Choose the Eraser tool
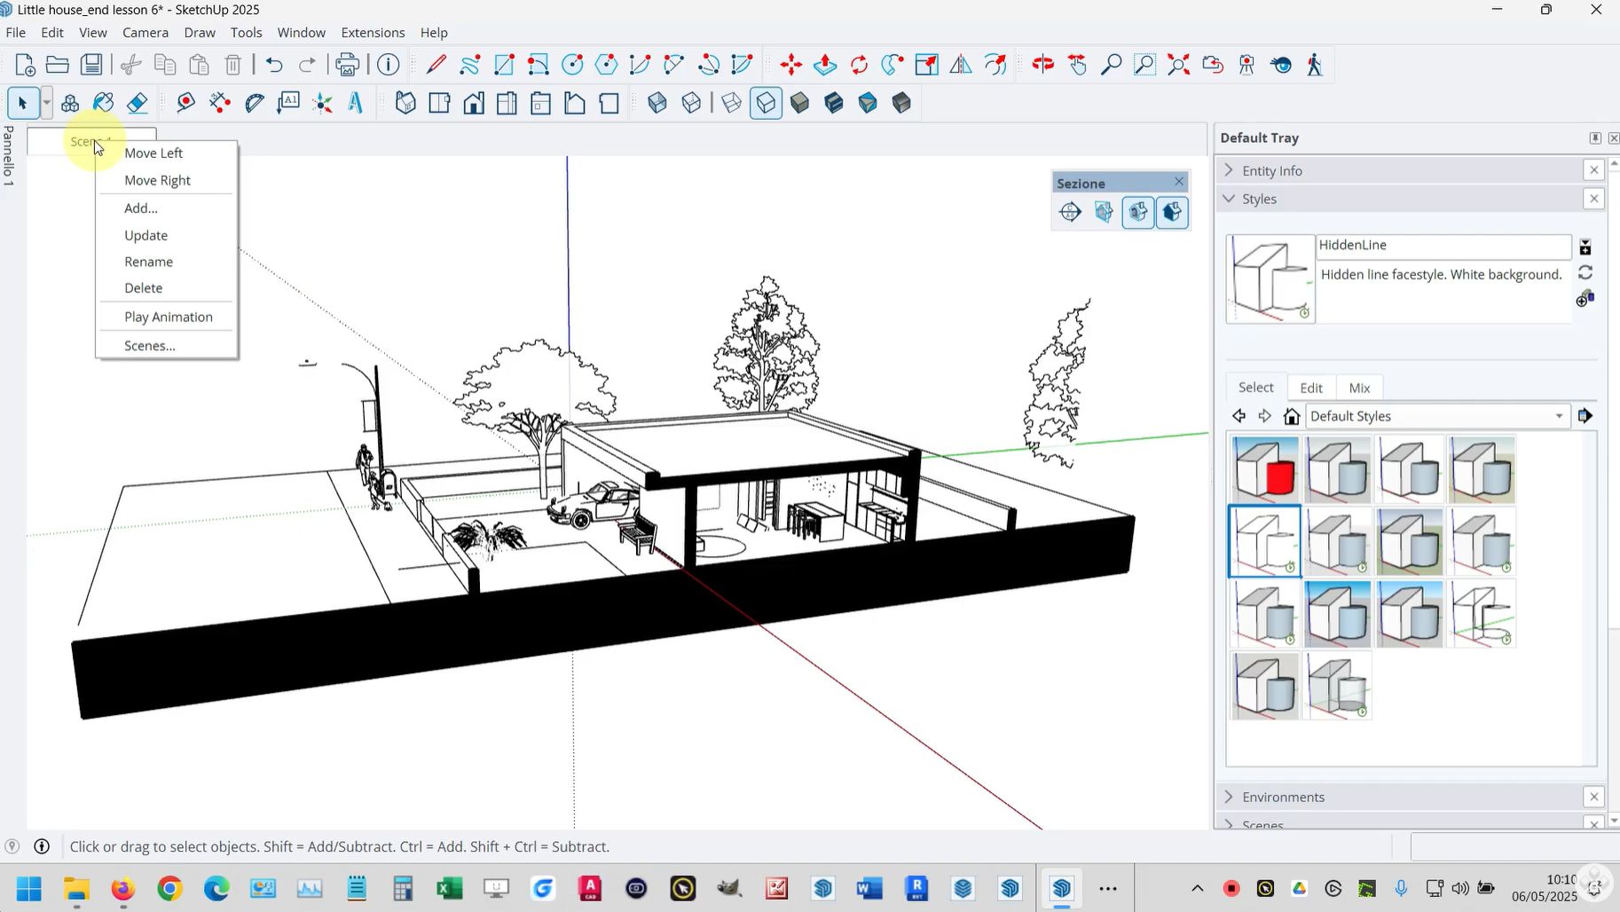 coord(138,103)
